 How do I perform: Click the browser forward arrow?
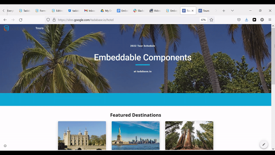[13, 20]
